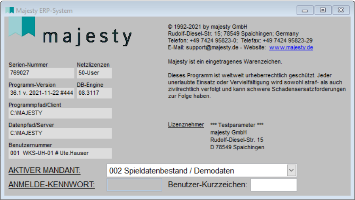
Task: Click the '© 1992-2021 by majesty GmbH' line
Action: coord(208,27)
